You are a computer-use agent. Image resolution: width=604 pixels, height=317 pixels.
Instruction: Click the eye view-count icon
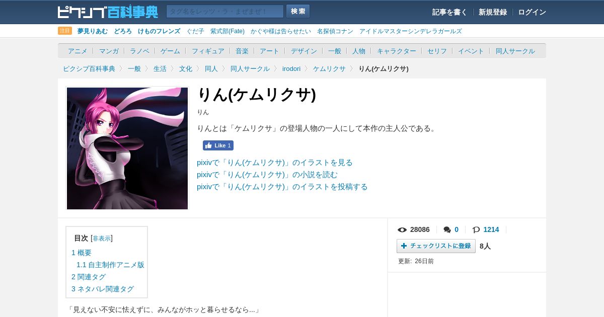402,230
